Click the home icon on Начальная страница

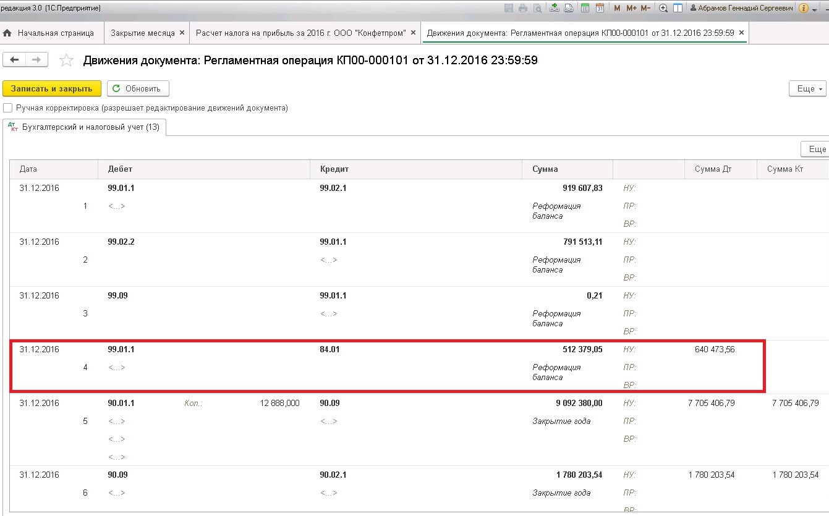point(8,33)
